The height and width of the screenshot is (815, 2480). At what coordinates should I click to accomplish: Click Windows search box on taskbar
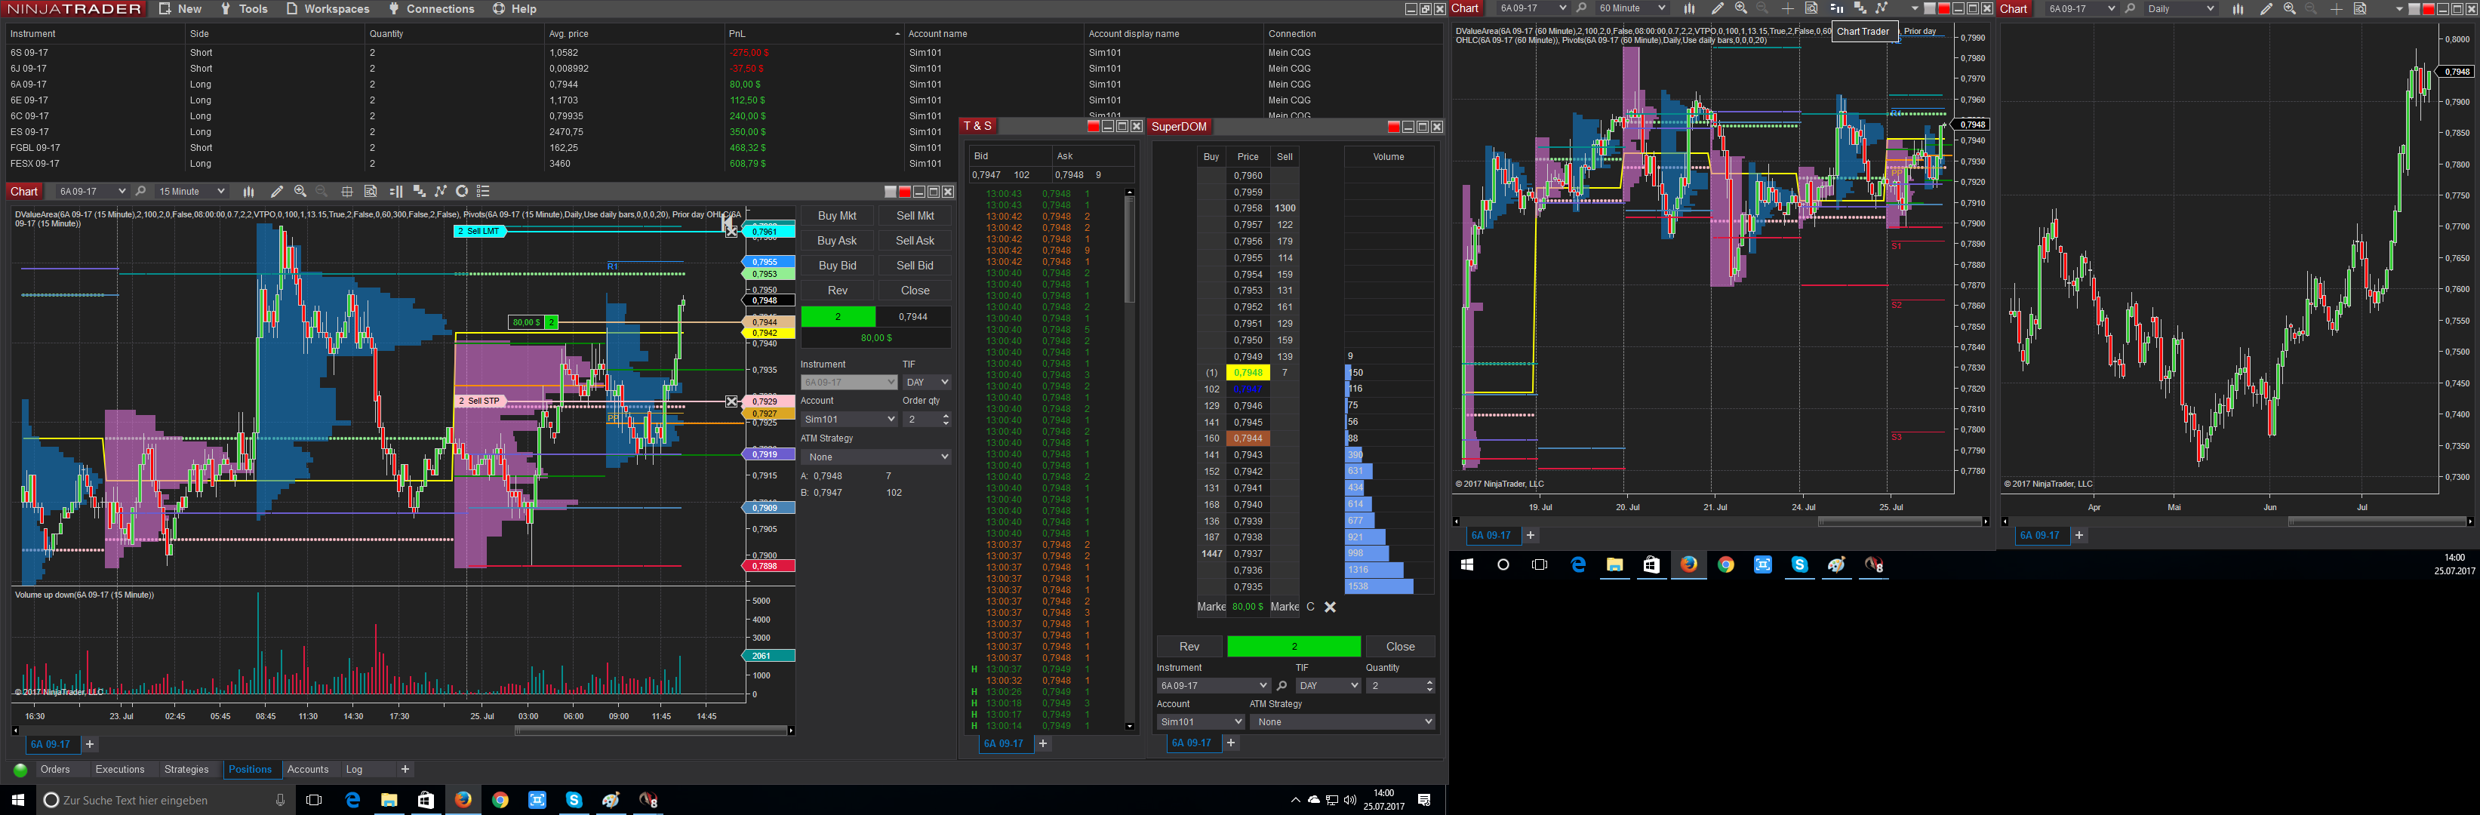[165, 801]
